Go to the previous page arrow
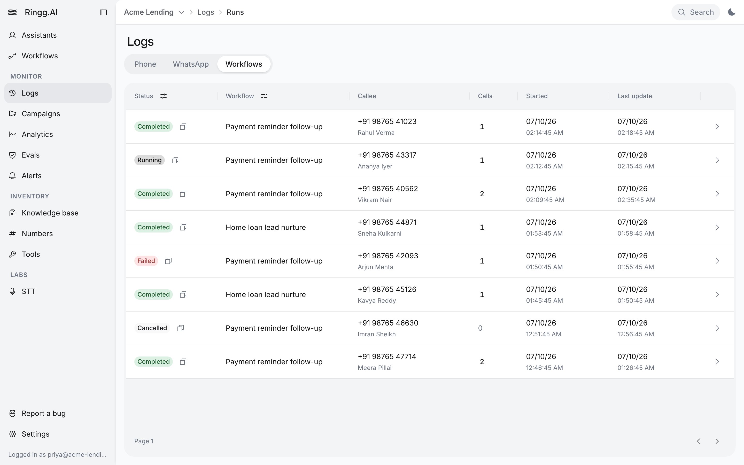The height and width of the screenshot is (465, 744). (x=699, y=441)
